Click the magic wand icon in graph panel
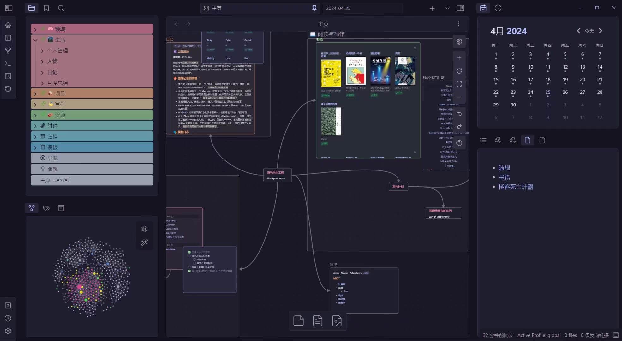This screenshot has width=622, height=341. [x=145, y=242]
